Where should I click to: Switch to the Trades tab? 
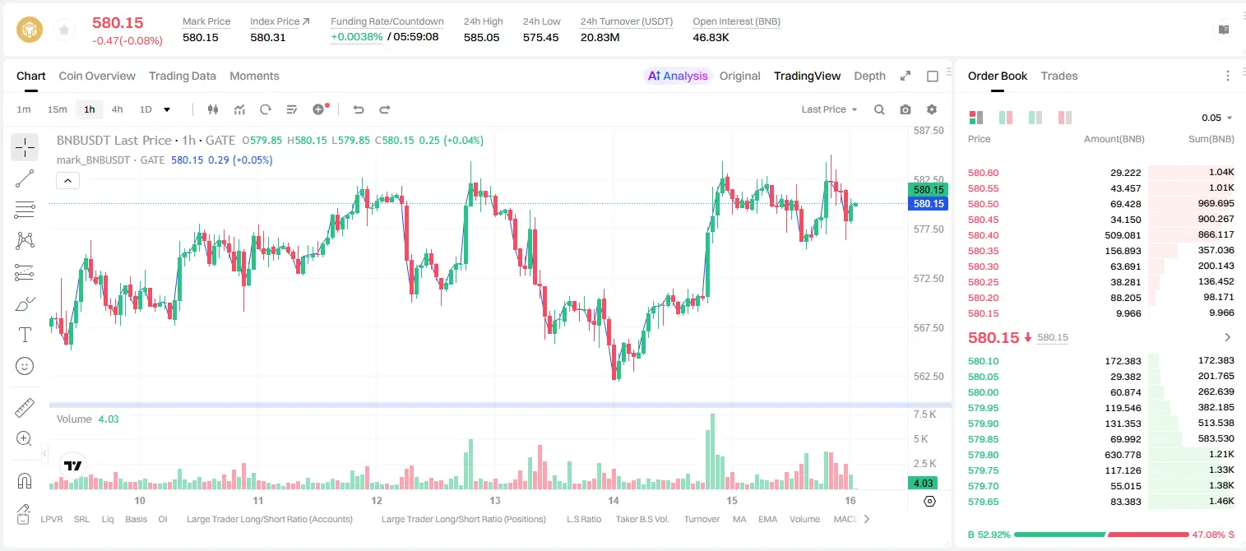(x=1059, y=76)
